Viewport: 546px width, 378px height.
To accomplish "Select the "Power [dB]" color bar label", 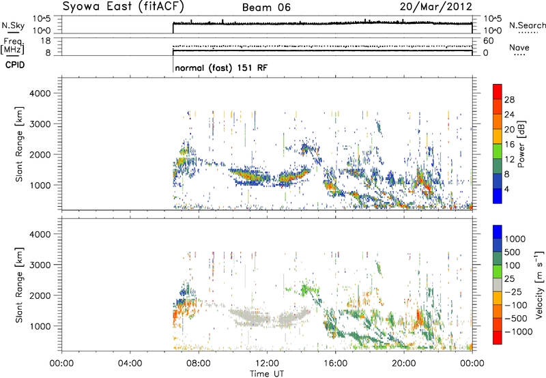I will point(521,144).
